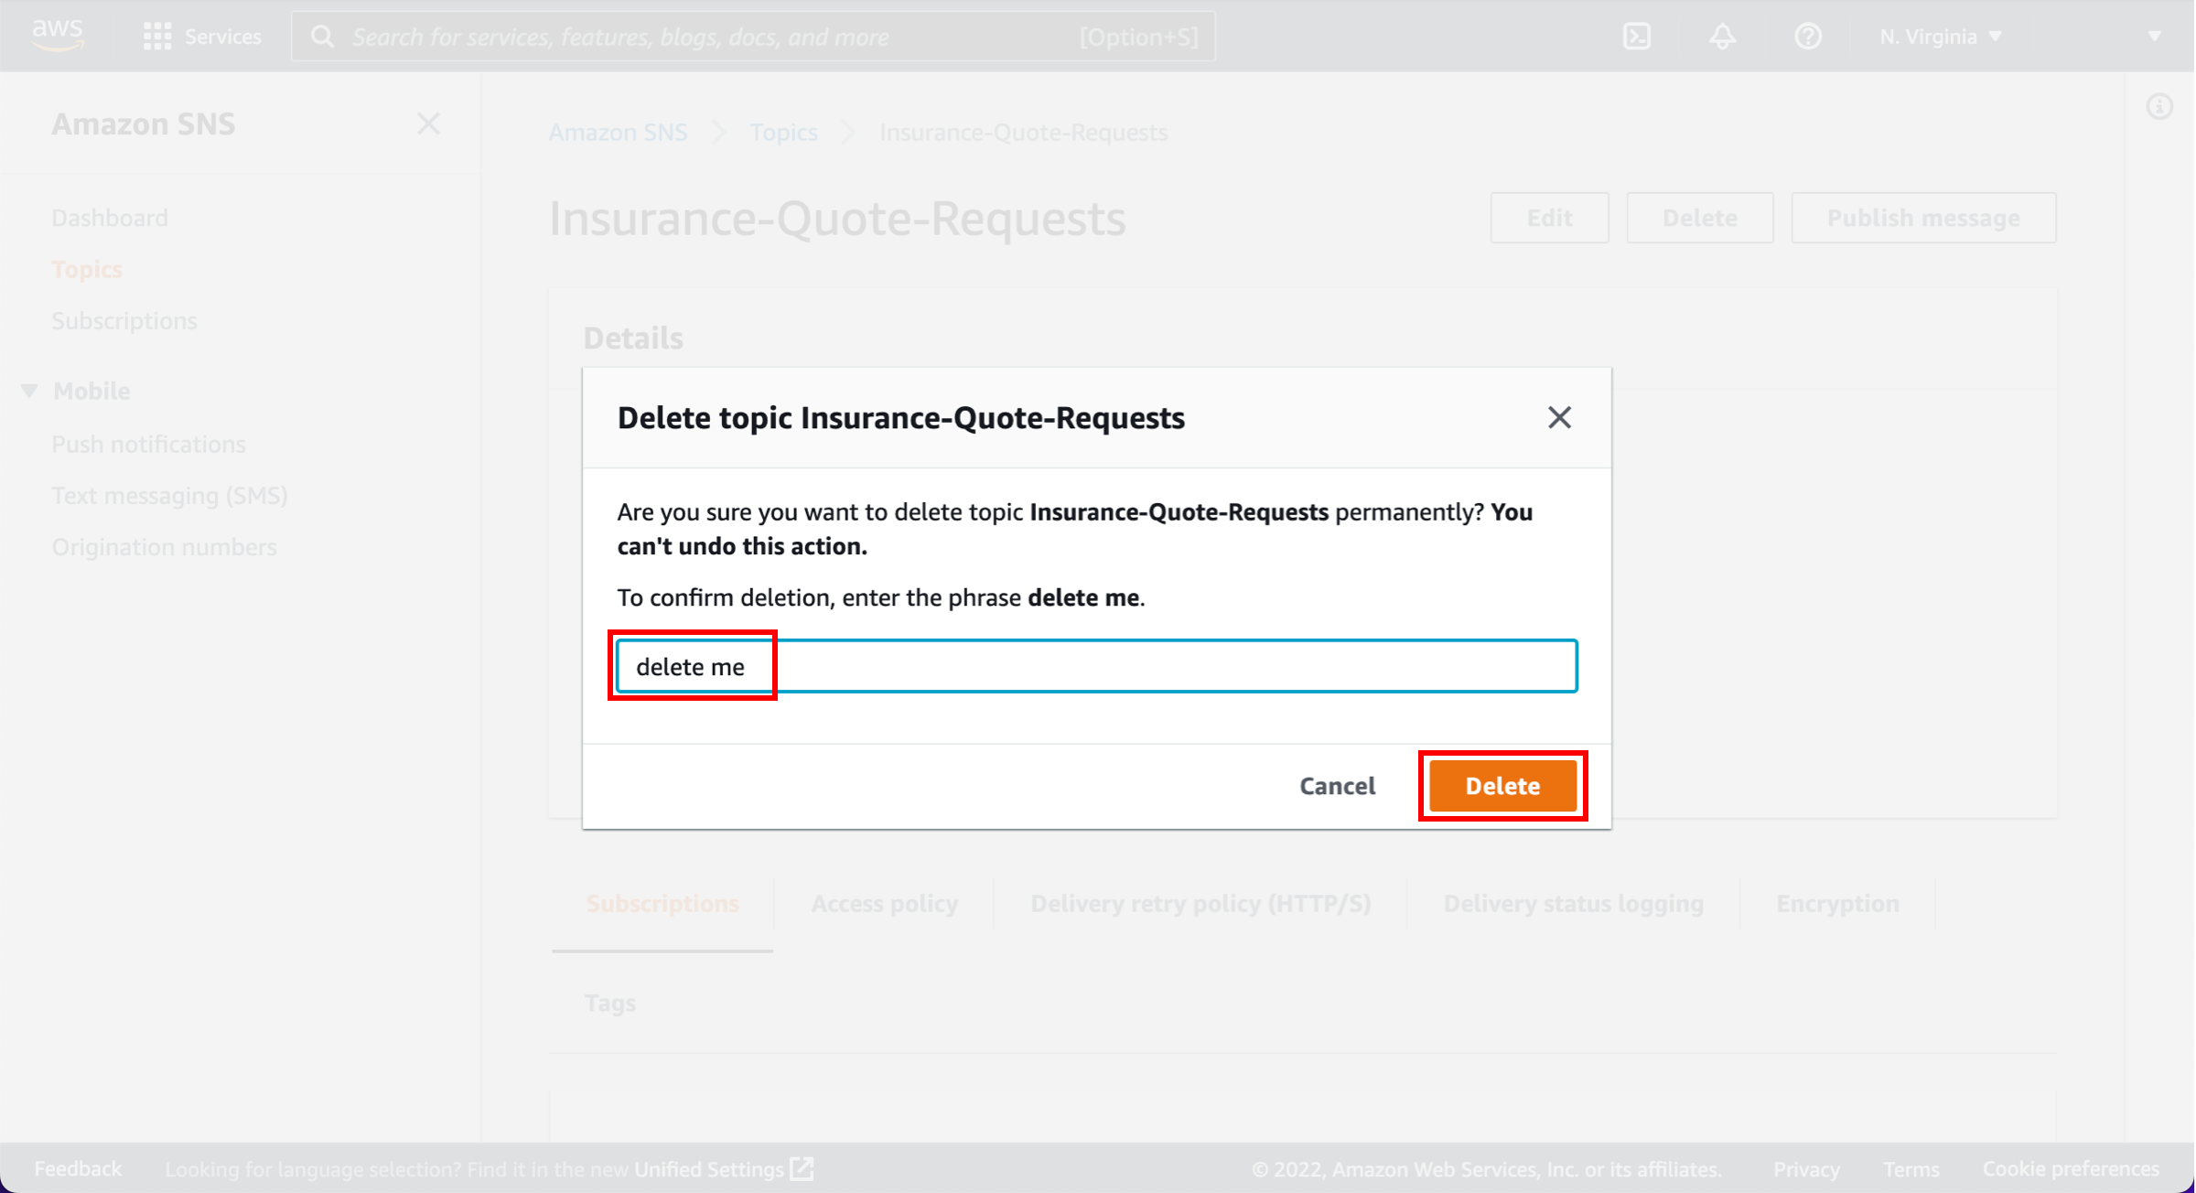Screen dimensions: 2196x1193
Task: Open Delivery status logging tab
Action: pyautogui.click(x=1574, y=904)
